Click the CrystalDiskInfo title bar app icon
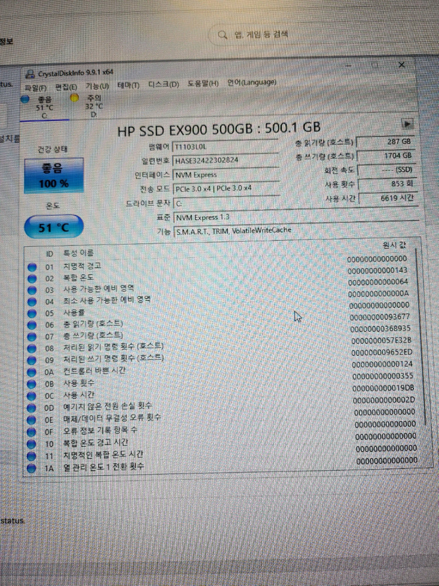 click(x=29, y=74)
